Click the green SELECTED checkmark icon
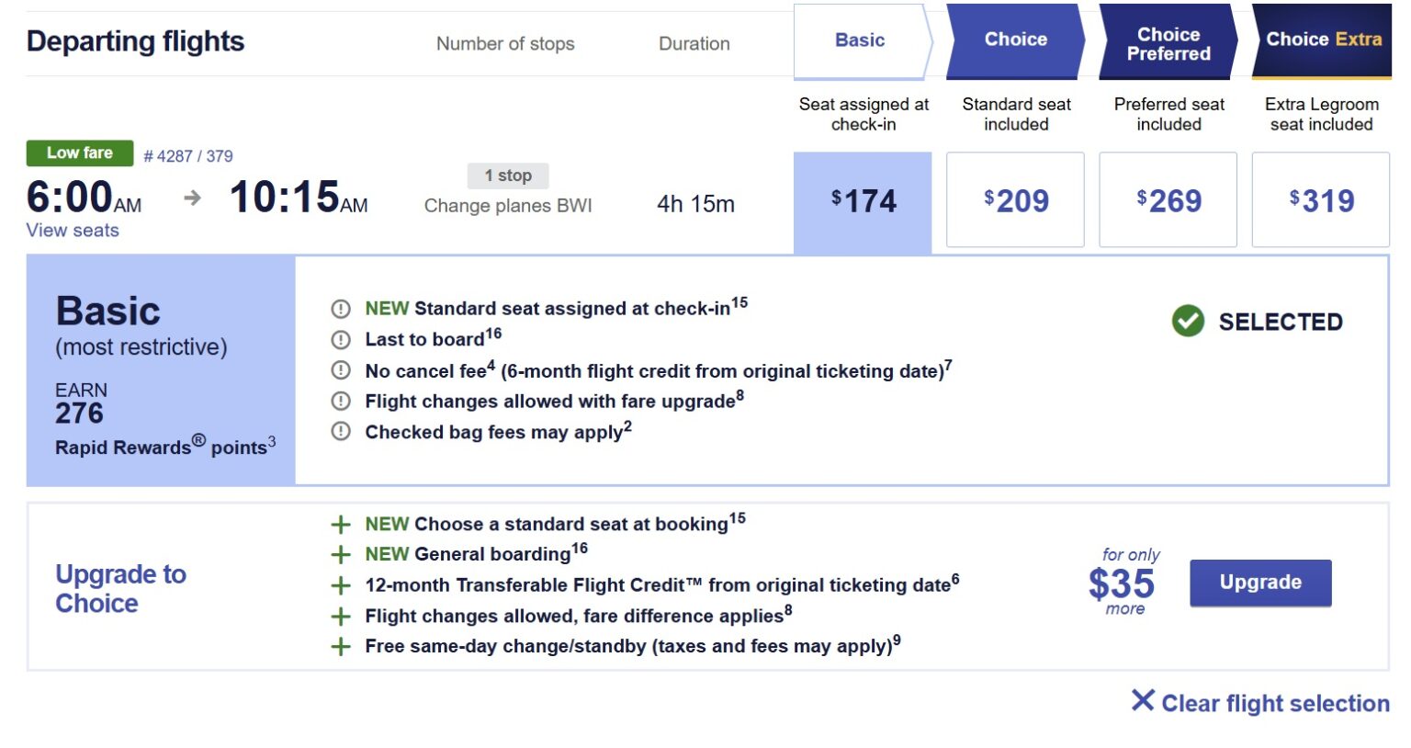This screenshot has height=748, width=1411. point(1187,322)
